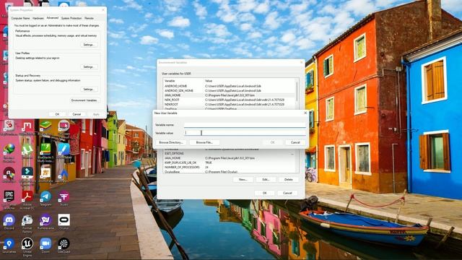Cancel the New User Variable dialog
462x260 pixels.
295,142
